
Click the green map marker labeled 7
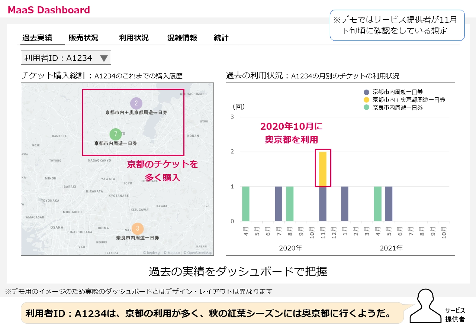click(116, 134)
